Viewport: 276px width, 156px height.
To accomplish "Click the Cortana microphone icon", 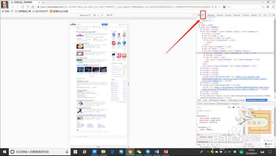I will (67, 152).
